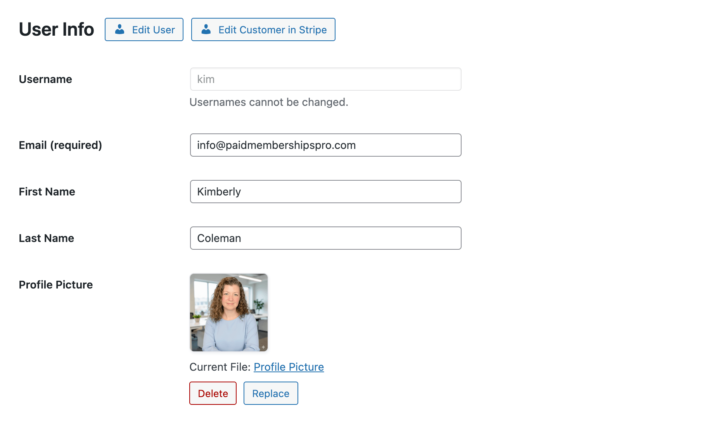Image resolution: width=716 pixels, height=425 pixels.
Task: Click the Current File link text
Action: (x=220, y=367)
